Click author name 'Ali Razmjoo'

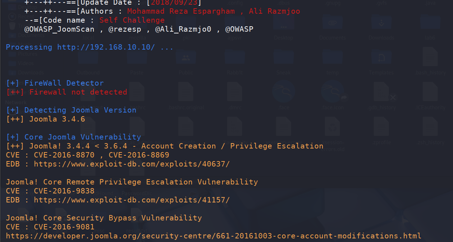point(274,11)
